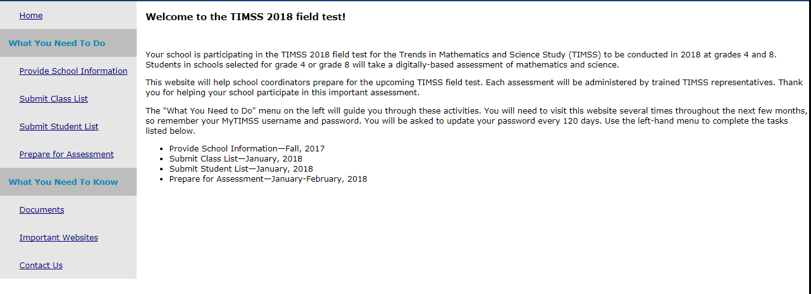Screen dimensions: 811x294
Task: Open the Home link in sidebar
Action: [31, 16]
